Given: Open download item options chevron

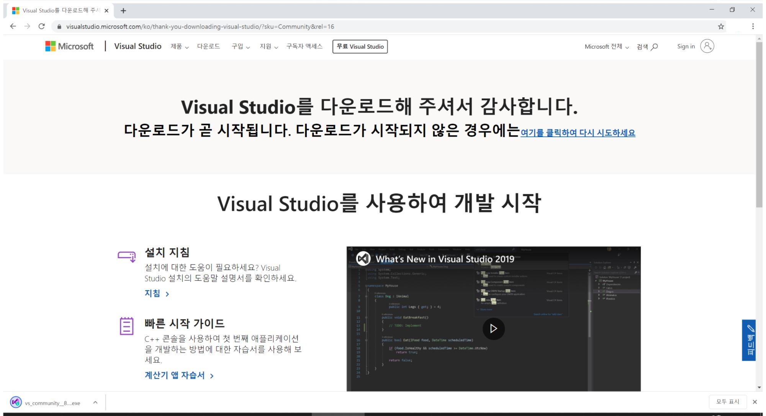Looking at the screenshot, I should [x=95, y=403].
